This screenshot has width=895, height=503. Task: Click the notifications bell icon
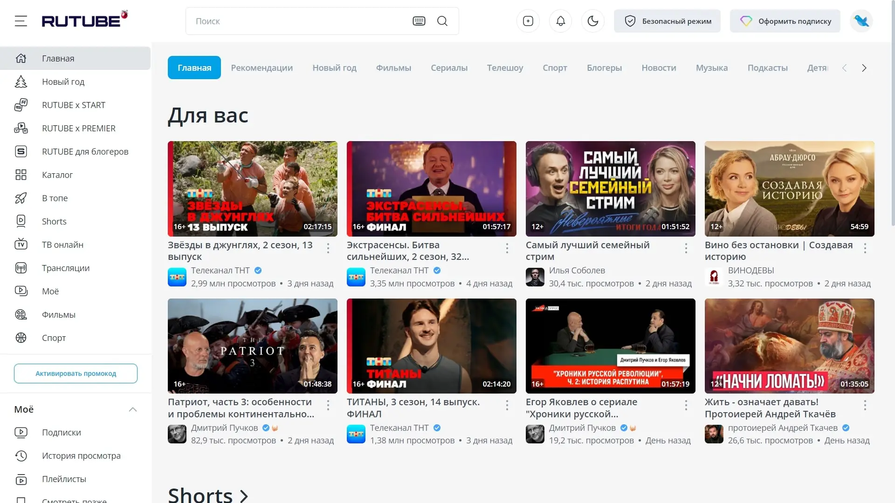coord(560,21)
